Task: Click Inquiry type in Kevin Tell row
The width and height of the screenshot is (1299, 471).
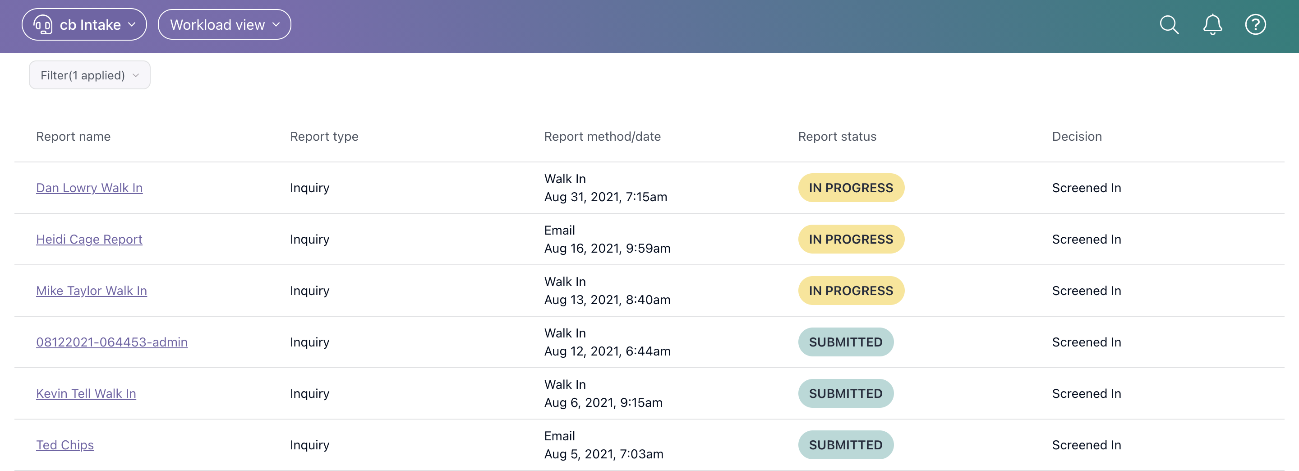Action: pos(309,393)
